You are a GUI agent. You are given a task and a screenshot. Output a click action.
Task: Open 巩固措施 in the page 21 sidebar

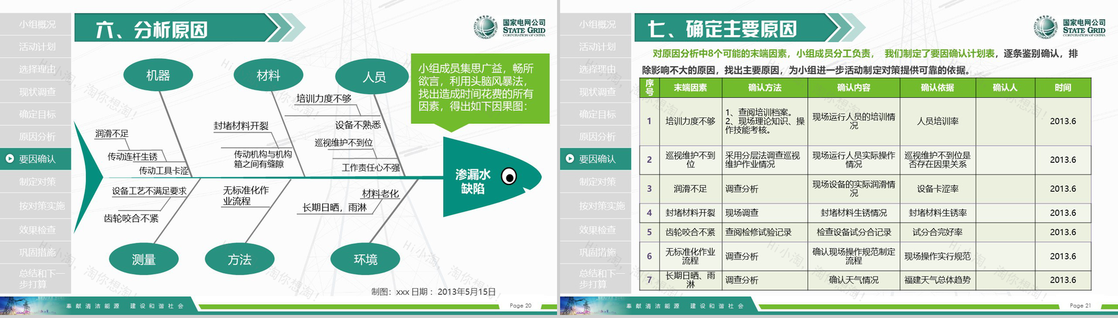click(x=596, y=252)
